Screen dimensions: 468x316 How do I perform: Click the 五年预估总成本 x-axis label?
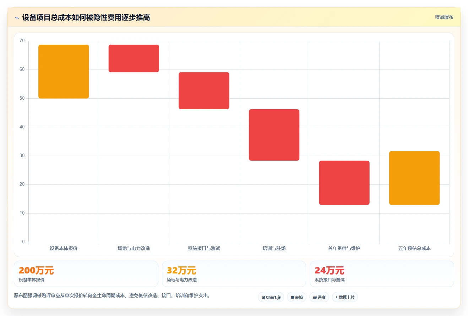pos(414,248)
